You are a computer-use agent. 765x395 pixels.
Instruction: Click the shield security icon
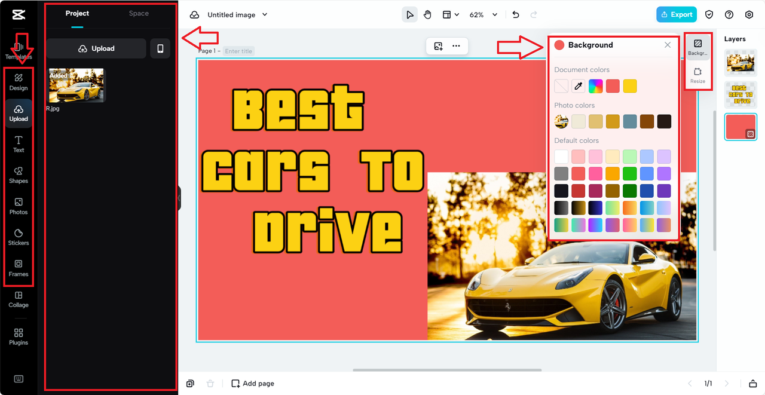pos(709,15)
